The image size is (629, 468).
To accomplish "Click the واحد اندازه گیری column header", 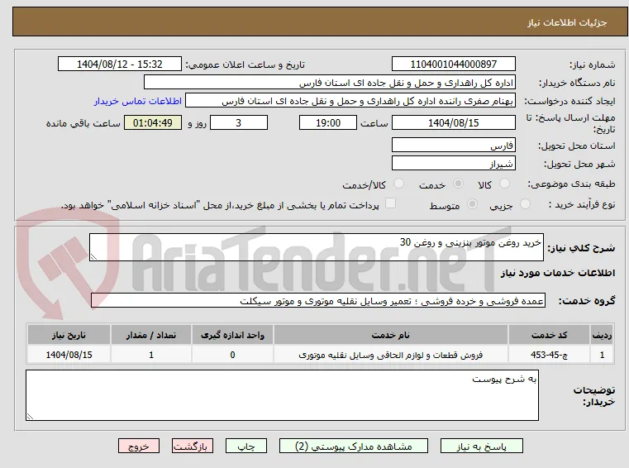I will pos(232,335).
